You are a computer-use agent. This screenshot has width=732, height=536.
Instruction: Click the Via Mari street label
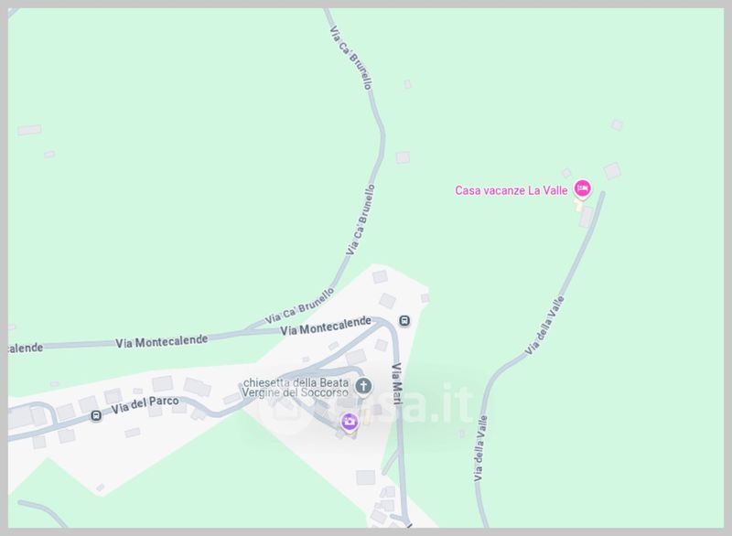[x=396, y=384]
